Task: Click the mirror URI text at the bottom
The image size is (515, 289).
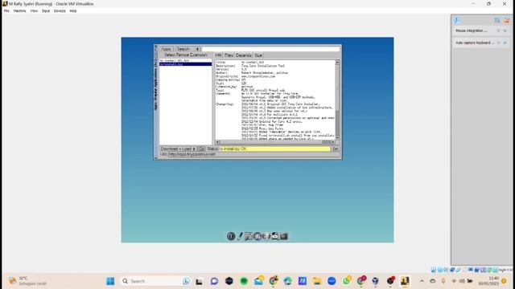Action: 192,154
